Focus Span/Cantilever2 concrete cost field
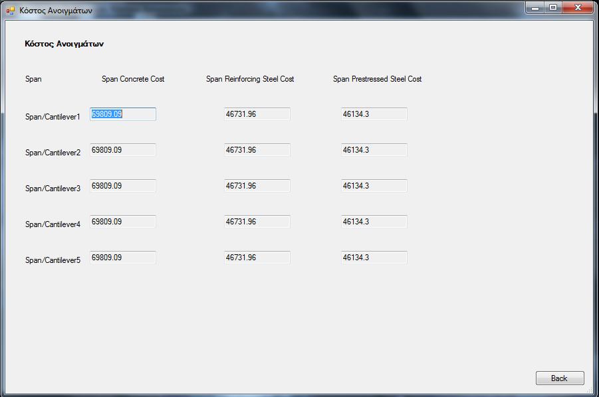The width and height of the screenshot is (599, 397). 122,150
